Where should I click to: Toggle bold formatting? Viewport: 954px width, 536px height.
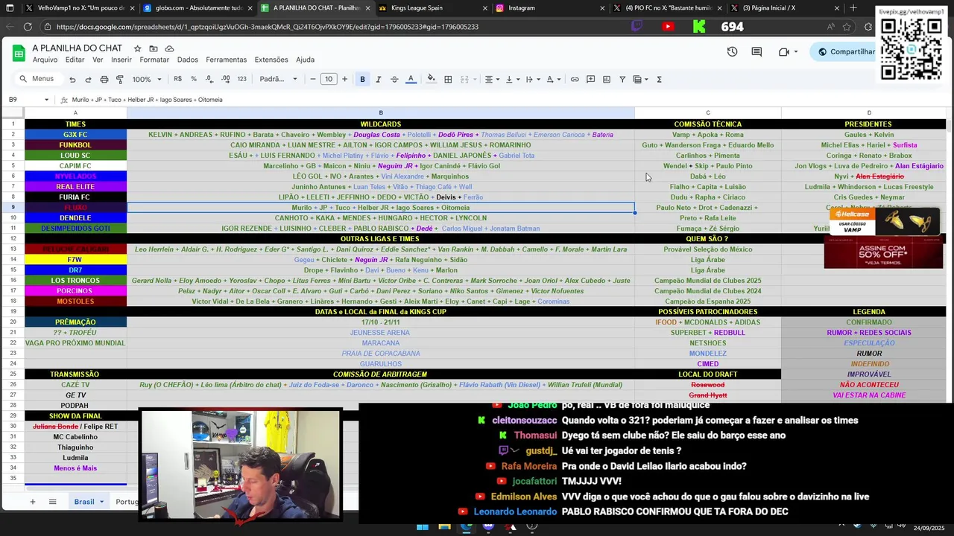362,79
